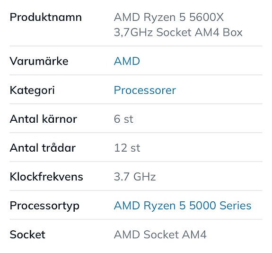Click the Socket row label

coord(27,235)
